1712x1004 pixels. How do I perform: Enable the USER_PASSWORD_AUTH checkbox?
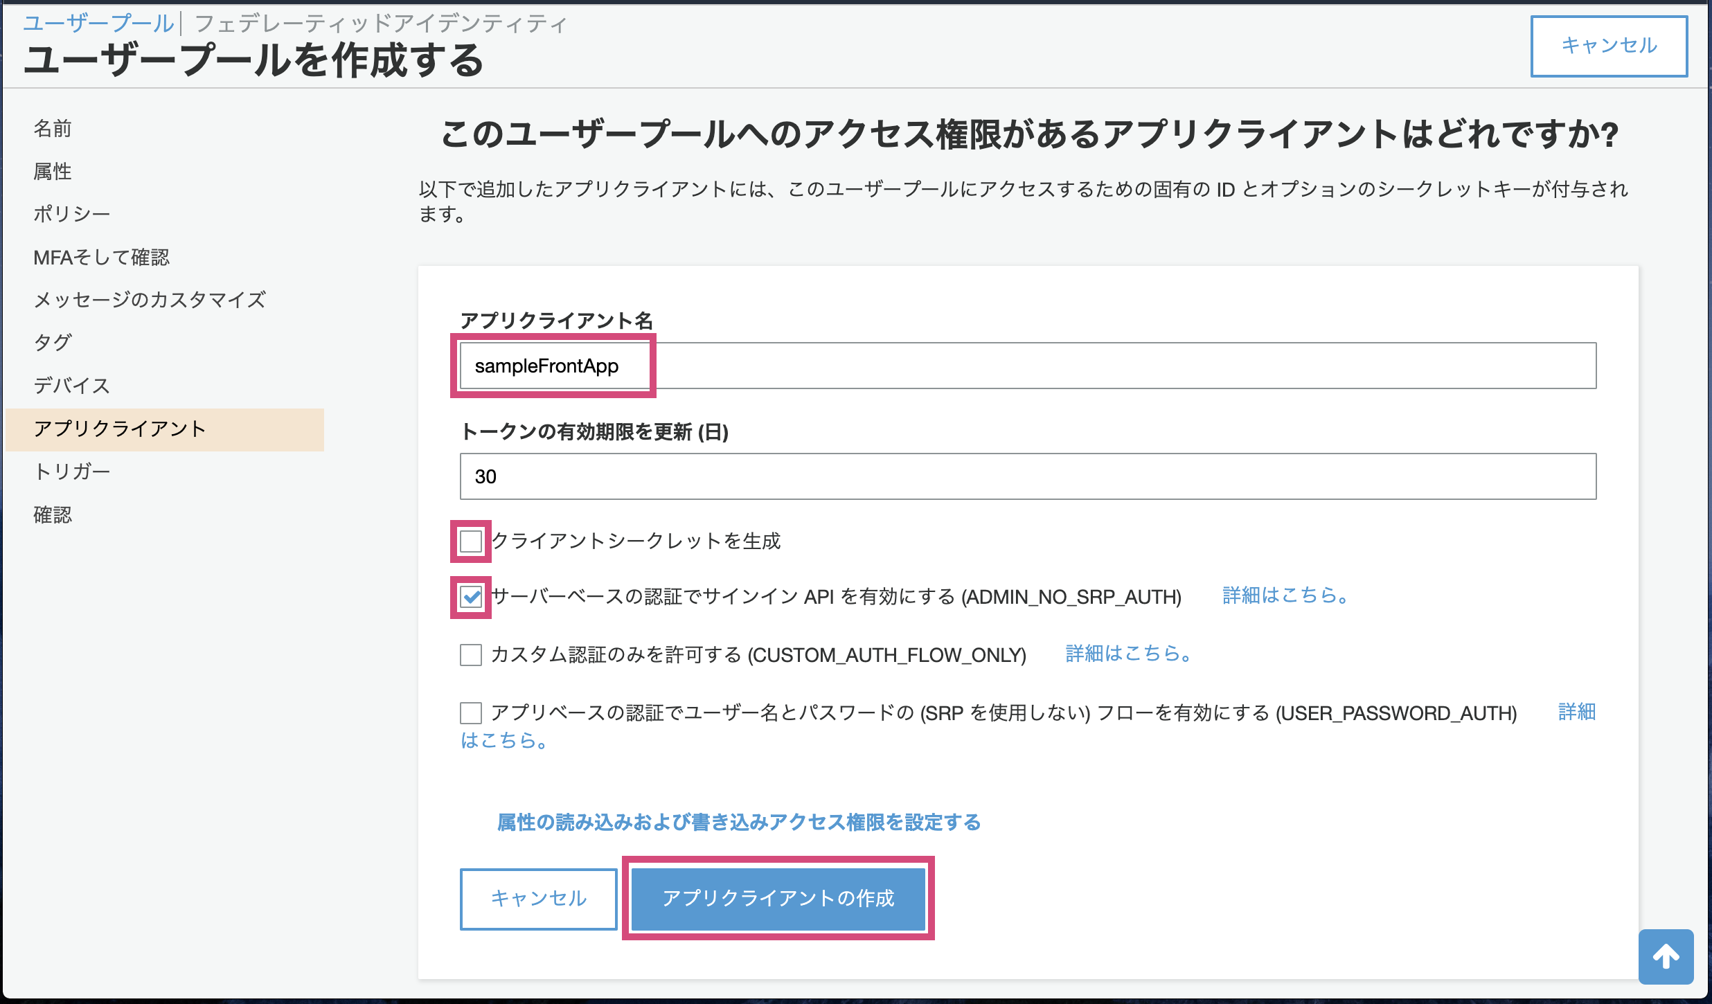coord(471,712)
